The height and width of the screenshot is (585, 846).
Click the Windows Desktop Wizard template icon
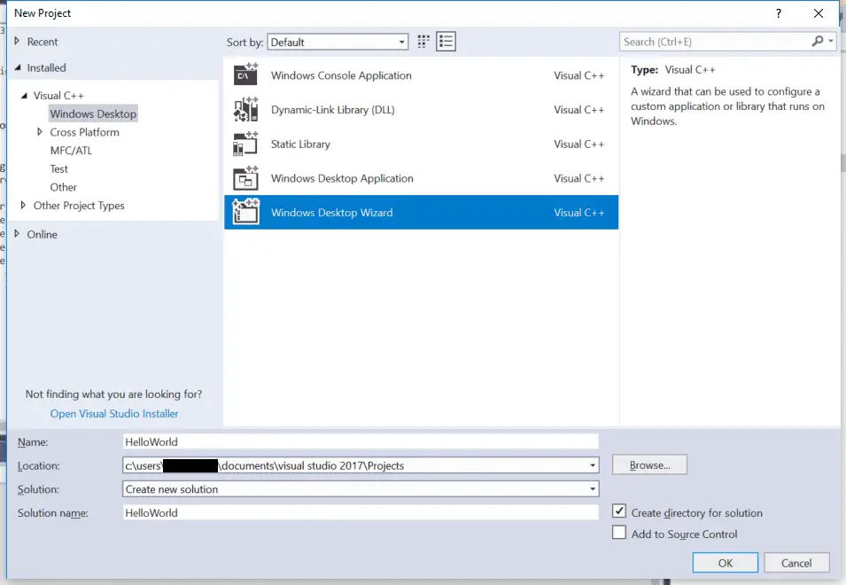(245, 212)
